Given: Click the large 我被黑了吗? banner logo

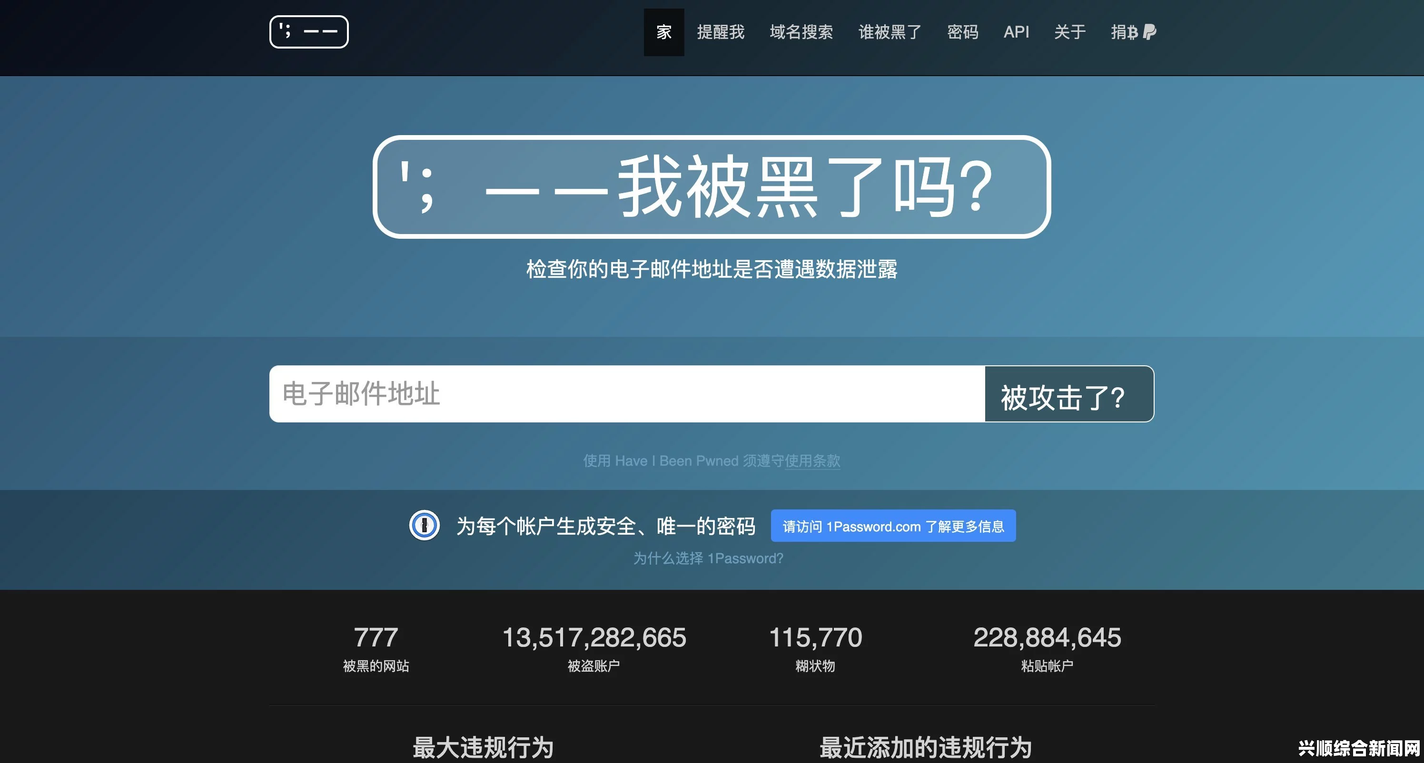Looking at the screenshot, I should [x=712, y=187].
